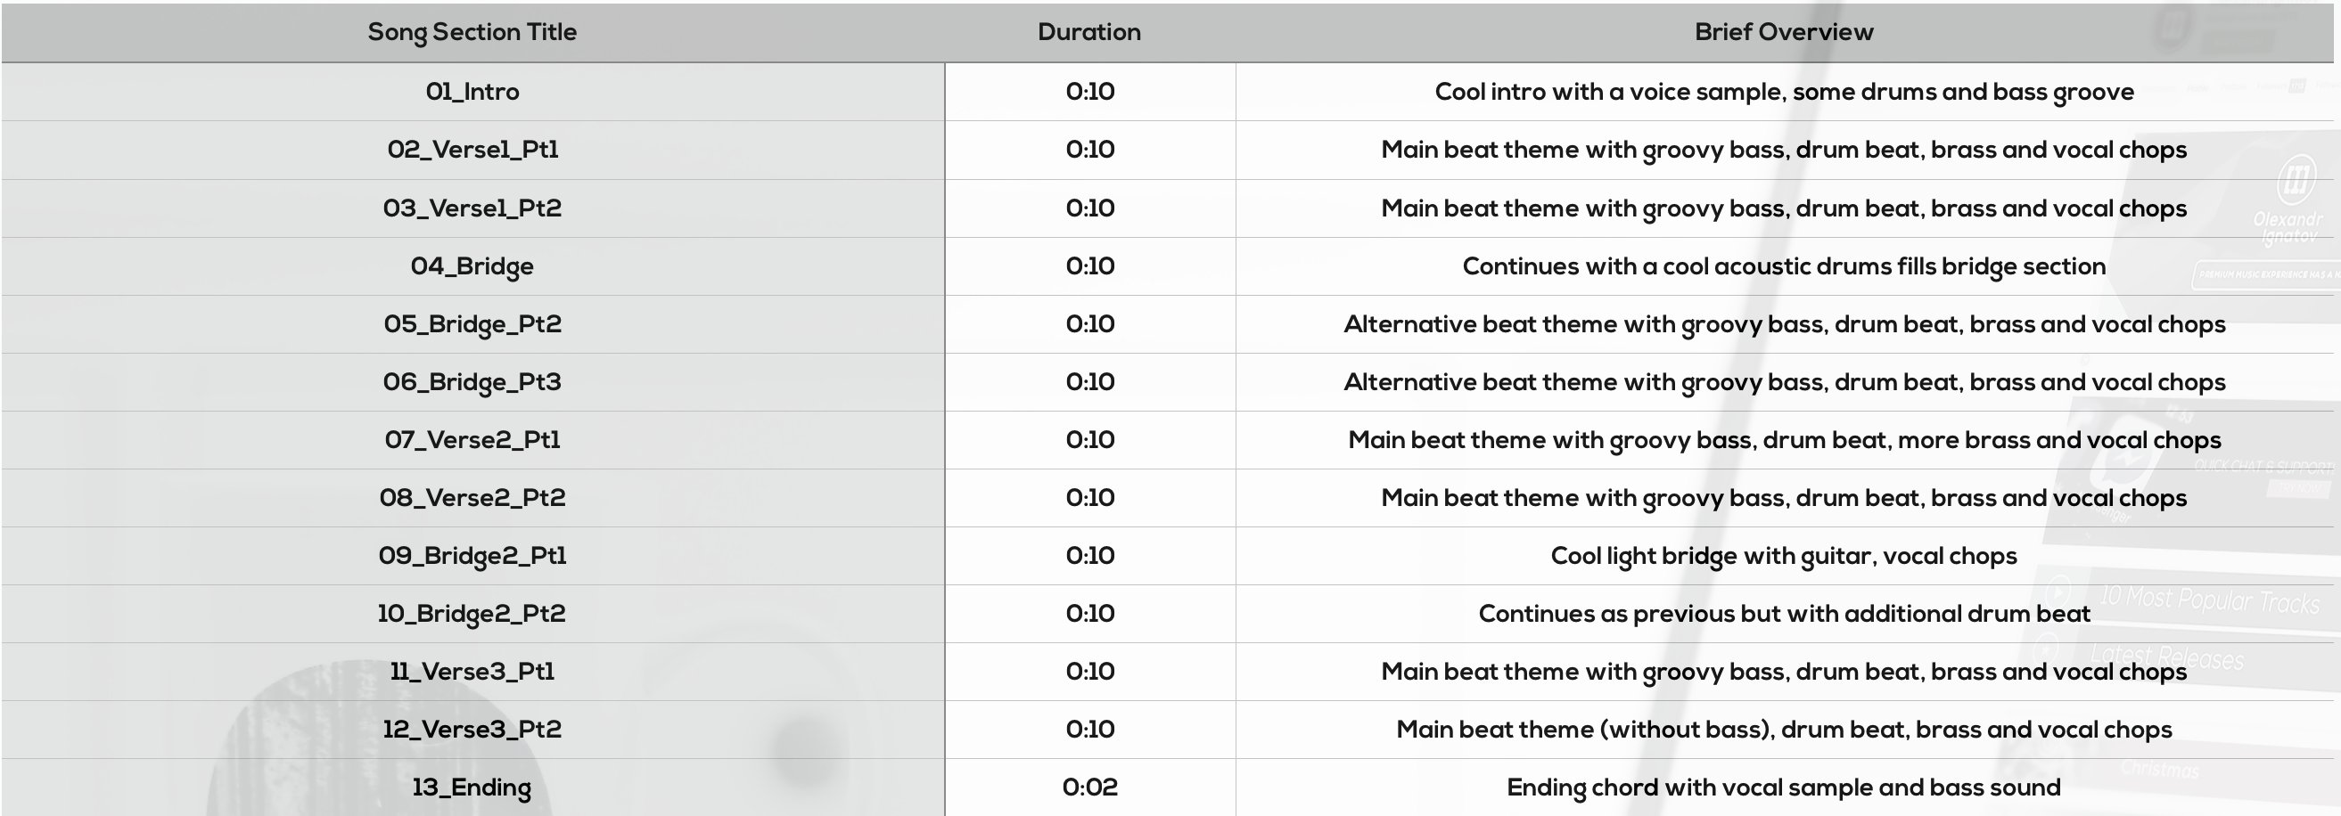Click the overview text in the 02_Verse1_Pt1 row

(x=1784, y=150)
